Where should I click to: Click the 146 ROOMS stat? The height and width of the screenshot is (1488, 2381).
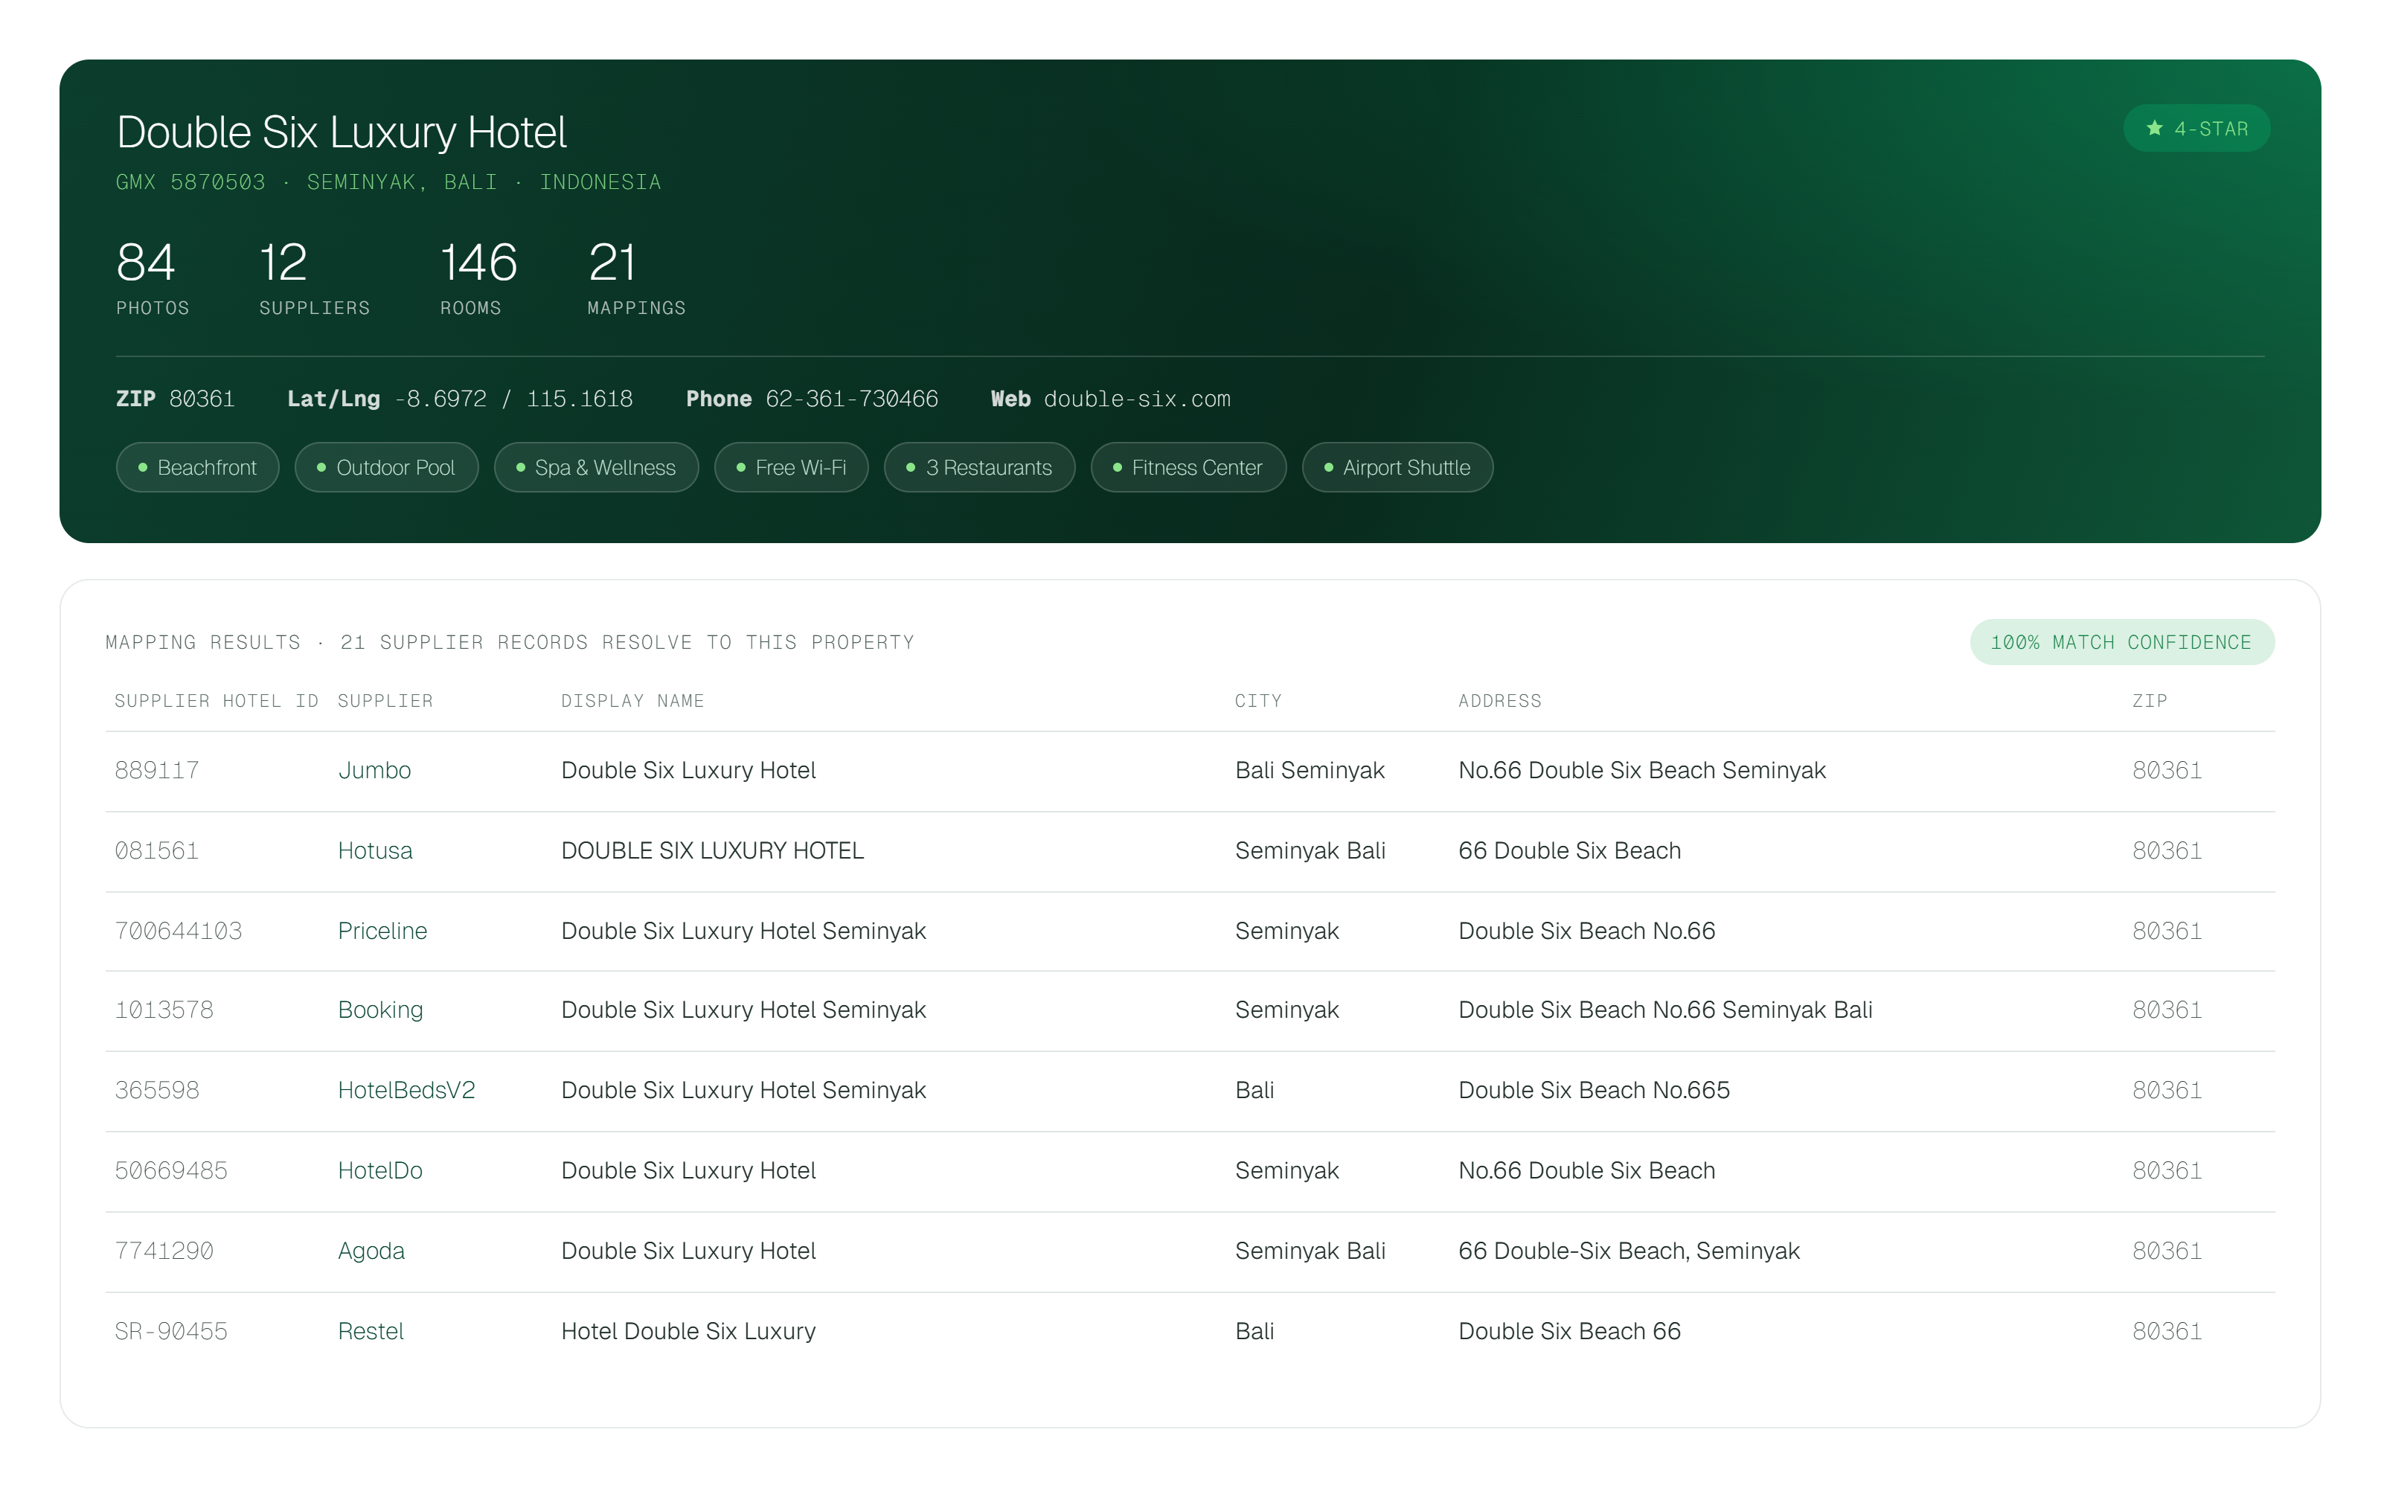(x=478, y=278)
